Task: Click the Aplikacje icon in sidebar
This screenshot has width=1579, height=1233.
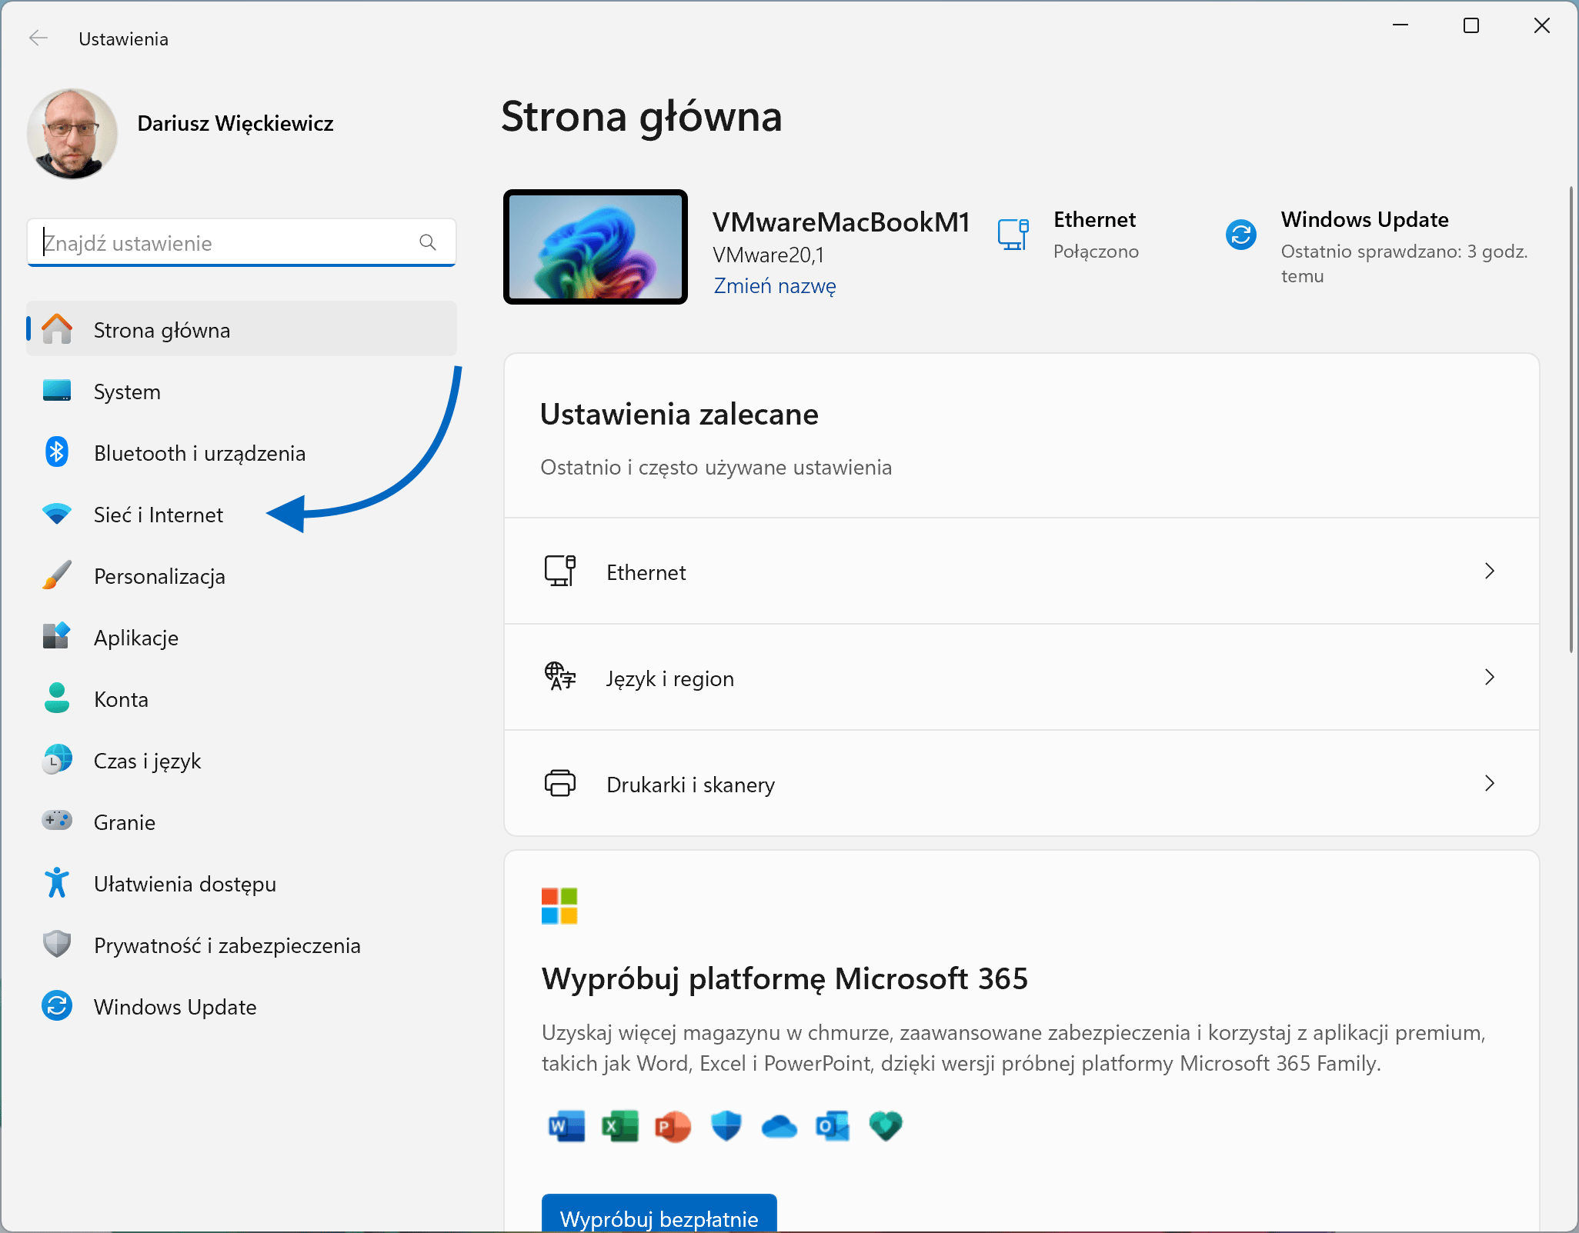Action: click(x=57, y=637)
